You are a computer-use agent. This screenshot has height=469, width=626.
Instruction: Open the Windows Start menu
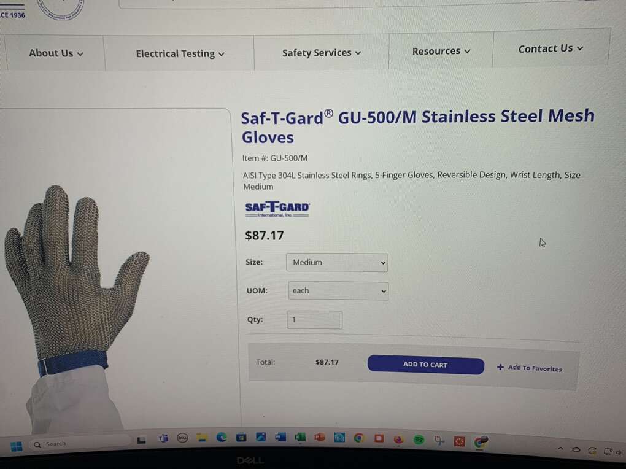[x=17, y=446]
